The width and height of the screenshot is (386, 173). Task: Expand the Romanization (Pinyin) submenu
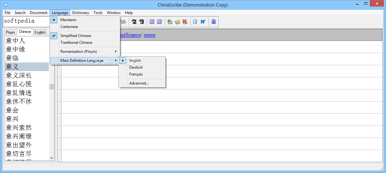click(85, 52)
